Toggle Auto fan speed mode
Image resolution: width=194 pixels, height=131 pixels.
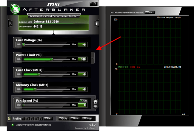point(84,101)
